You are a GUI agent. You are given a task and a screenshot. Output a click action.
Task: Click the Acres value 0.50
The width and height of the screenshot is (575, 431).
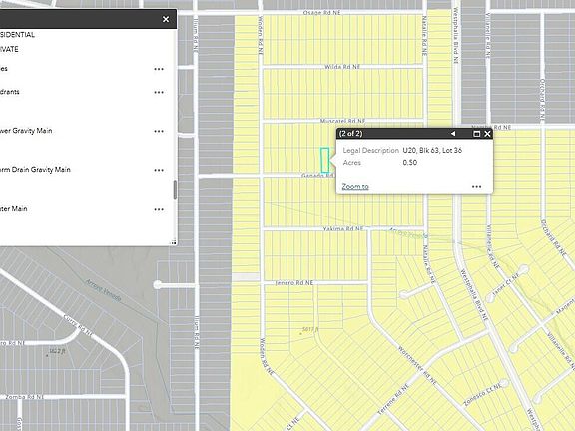(410, 162)
